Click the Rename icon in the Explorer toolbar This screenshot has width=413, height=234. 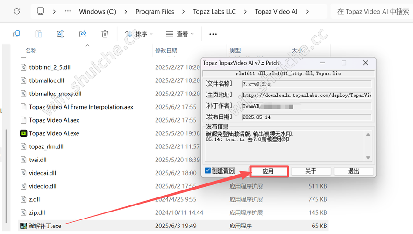(x=61, y=34)
